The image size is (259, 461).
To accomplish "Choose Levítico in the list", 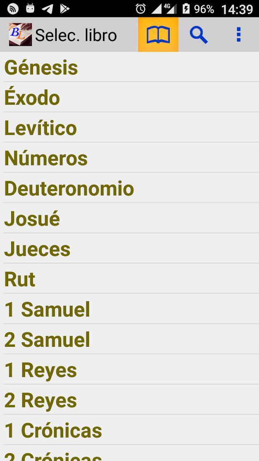I will 40,128.
